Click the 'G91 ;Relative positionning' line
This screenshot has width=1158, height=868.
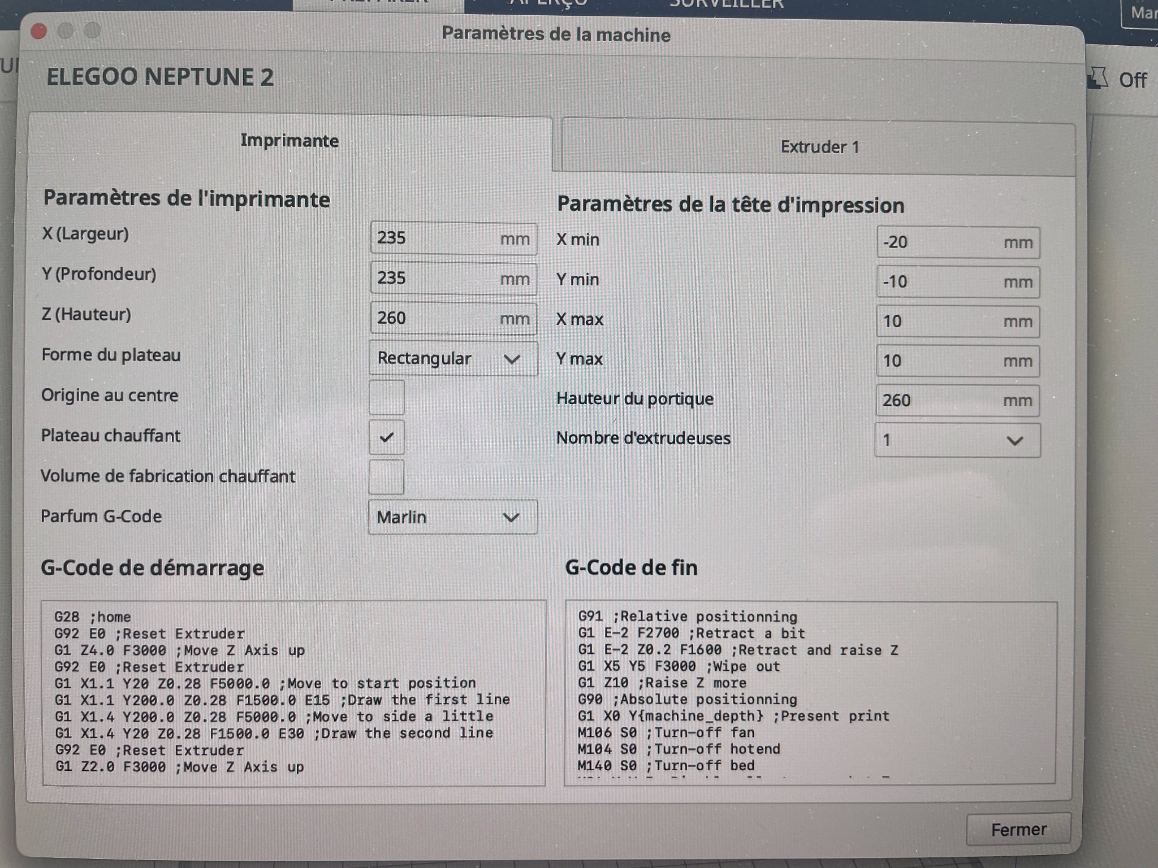[688, 617]
